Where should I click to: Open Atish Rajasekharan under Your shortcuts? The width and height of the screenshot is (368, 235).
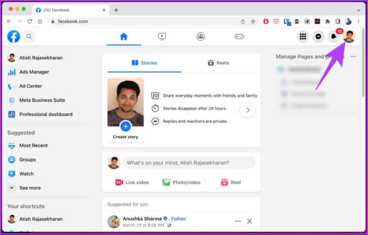click(x=35, y=219)
